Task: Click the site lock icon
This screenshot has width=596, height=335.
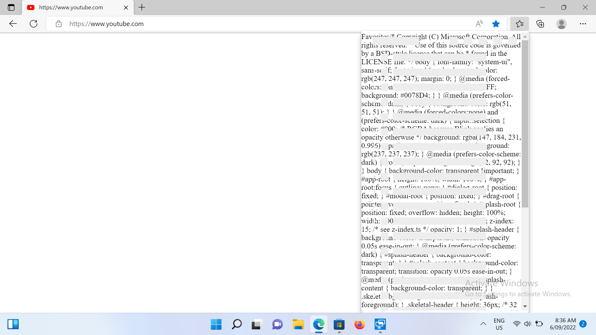Action: (59, 24)
